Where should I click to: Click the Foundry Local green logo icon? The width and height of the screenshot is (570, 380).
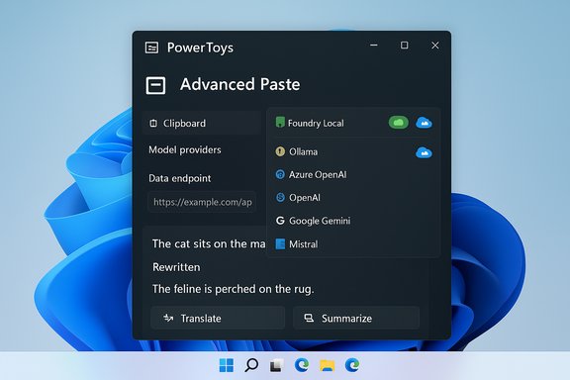[x=280, y=122]
